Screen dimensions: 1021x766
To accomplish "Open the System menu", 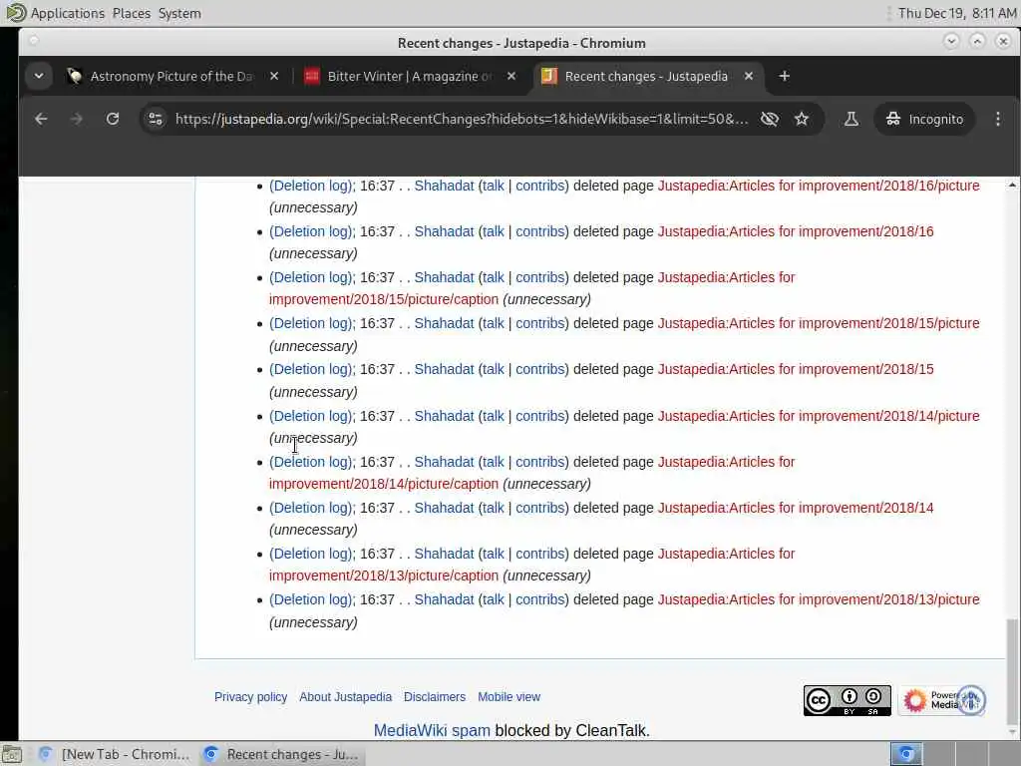I will click(179, 13).
